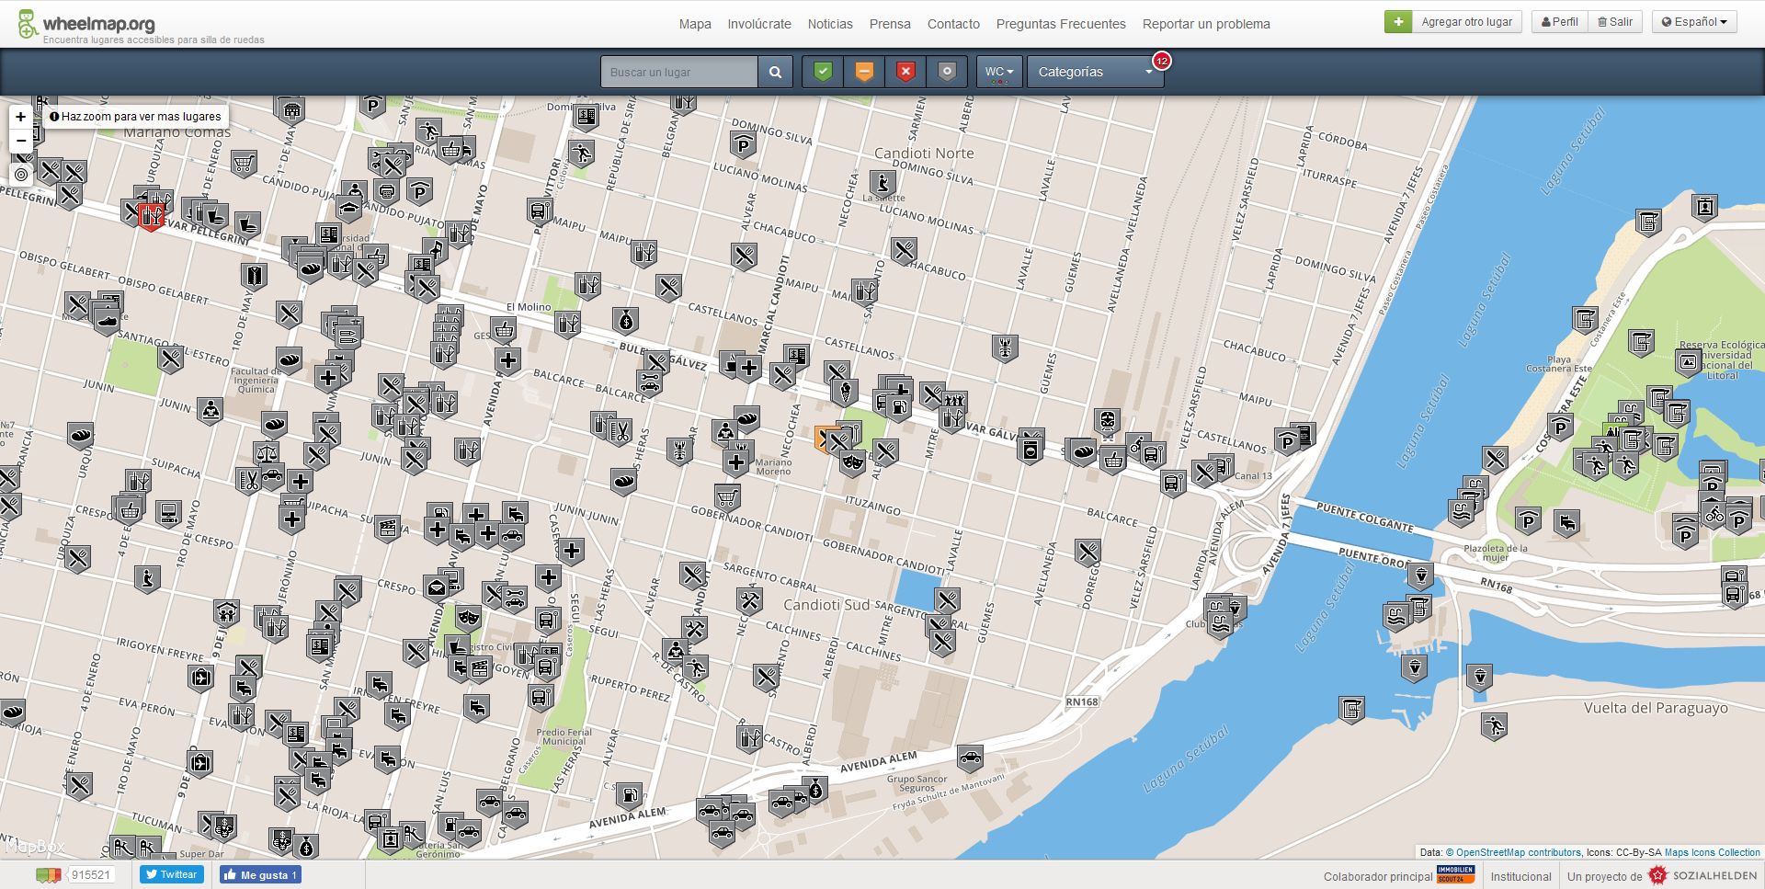1765x889 pixels.
Task: Open the OpenStreetMap contributors link
Action: (x=1513, y=852)
